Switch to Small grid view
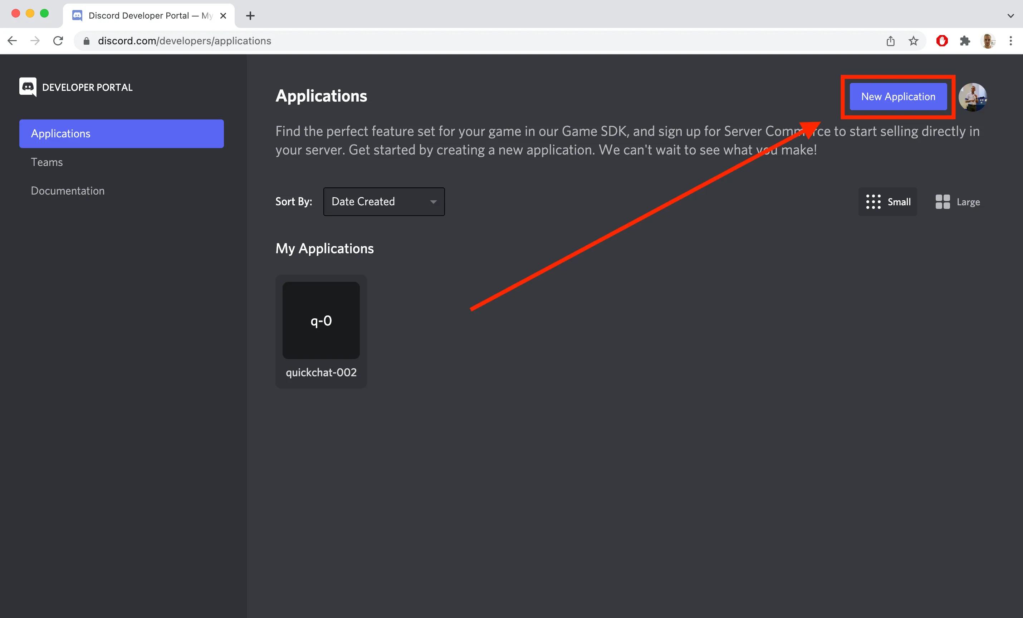Viewport: 1023px width, 618px height. [x=888, y=202]
